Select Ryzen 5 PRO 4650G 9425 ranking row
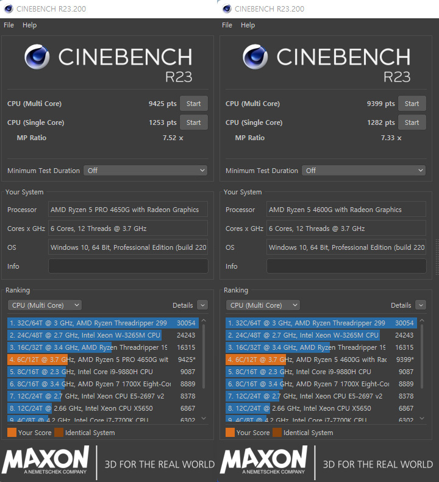This screenshot has height=482, width=439. point(103,360)
